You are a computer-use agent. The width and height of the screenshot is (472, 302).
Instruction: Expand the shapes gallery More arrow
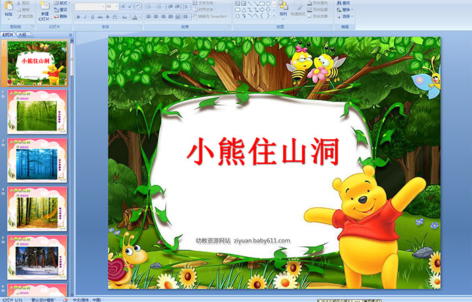click(274, 15)
